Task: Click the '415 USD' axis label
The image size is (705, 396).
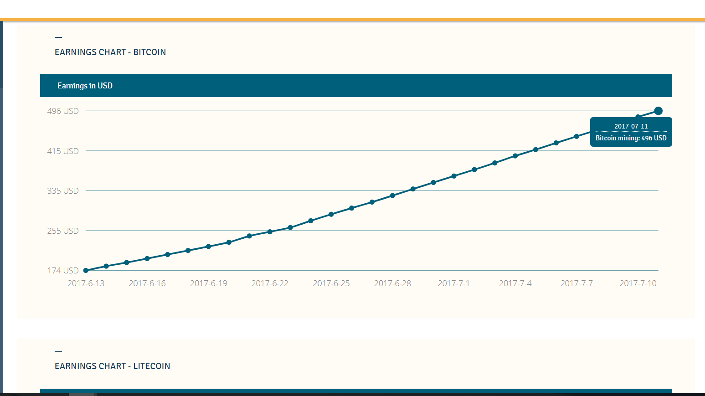Action: (63, 151)
